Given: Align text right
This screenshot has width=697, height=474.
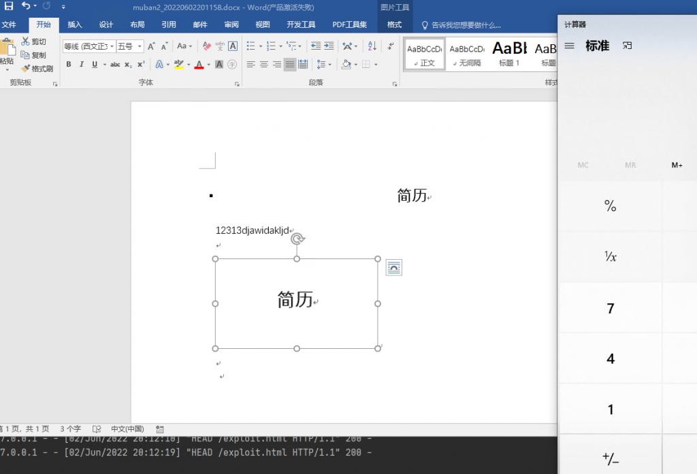Looking at the screenshot, I should 277,65.
